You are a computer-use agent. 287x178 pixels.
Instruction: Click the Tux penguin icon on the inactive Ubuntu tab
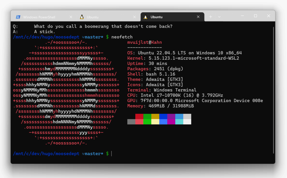(x=82, y=17)
